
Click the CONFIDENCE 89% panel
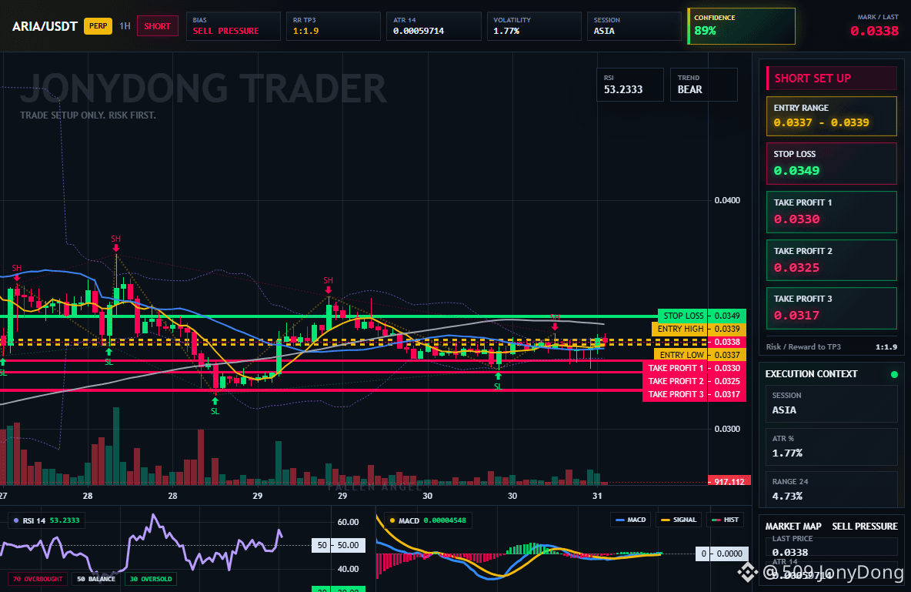[742, 26]
